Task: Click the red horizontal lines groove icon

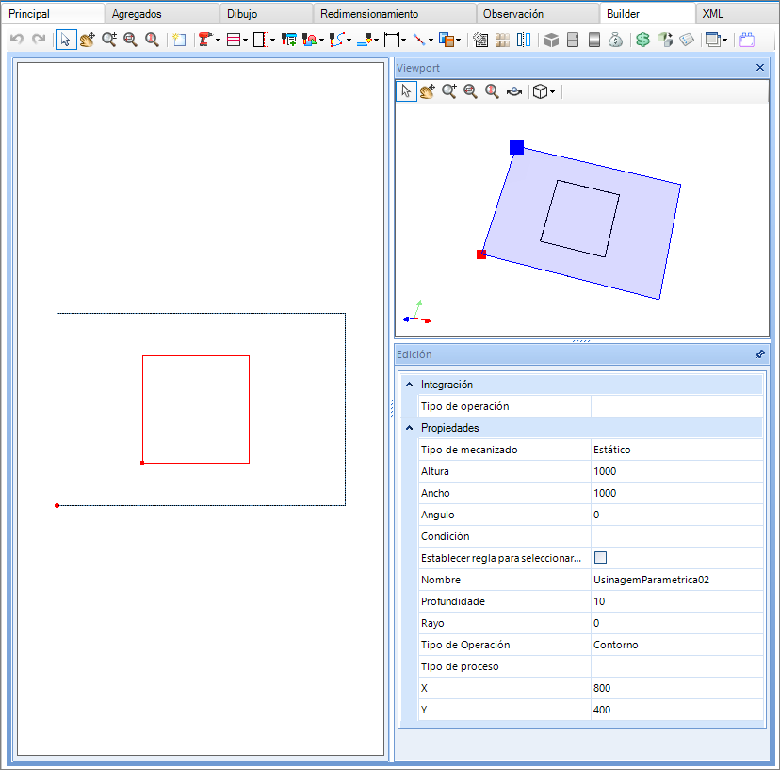Action: [x=234, y=40]
